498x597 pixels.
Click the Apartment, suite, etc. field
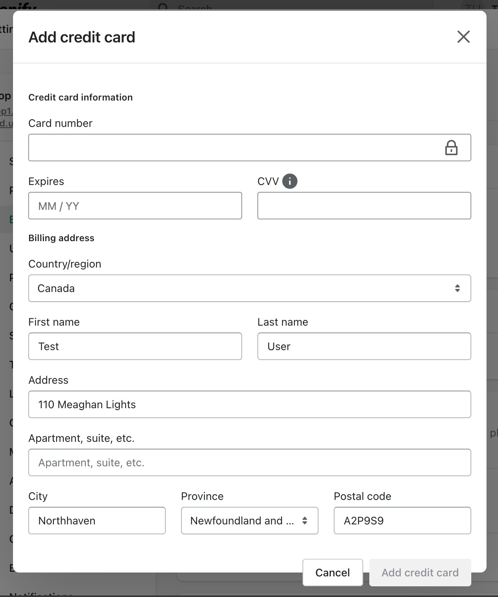[x=249, y=462]
